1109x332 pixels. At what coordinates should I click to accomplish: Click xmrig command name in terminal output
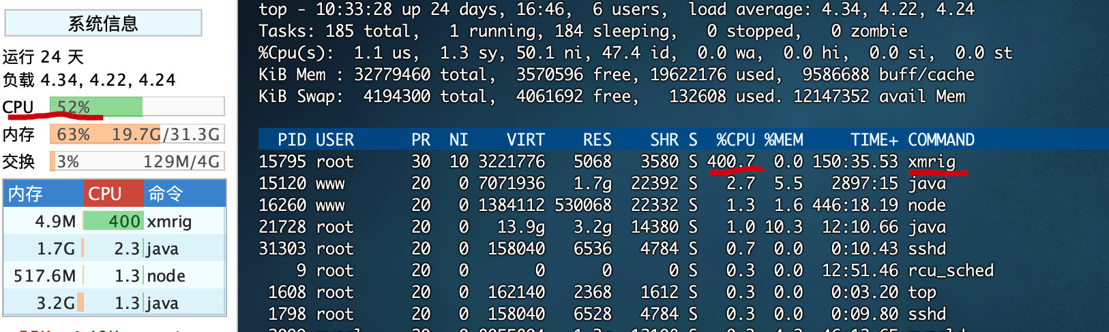coord(931,161)
